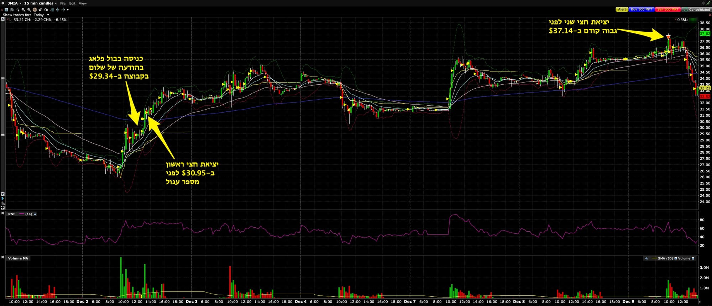Click the bar chart type icon
The image size is (712, 306).
pyautogui.click(x=12, y=10)
